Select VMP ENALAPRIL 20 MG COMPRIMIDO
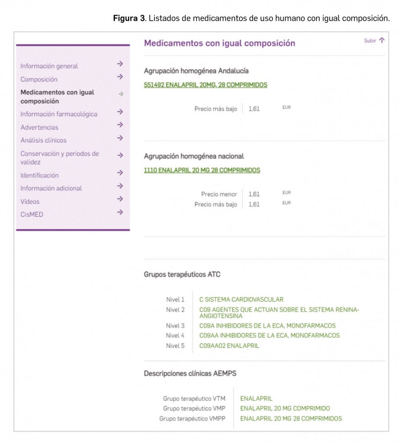This screenshot has height=443, width=402. tap(285, 408)
